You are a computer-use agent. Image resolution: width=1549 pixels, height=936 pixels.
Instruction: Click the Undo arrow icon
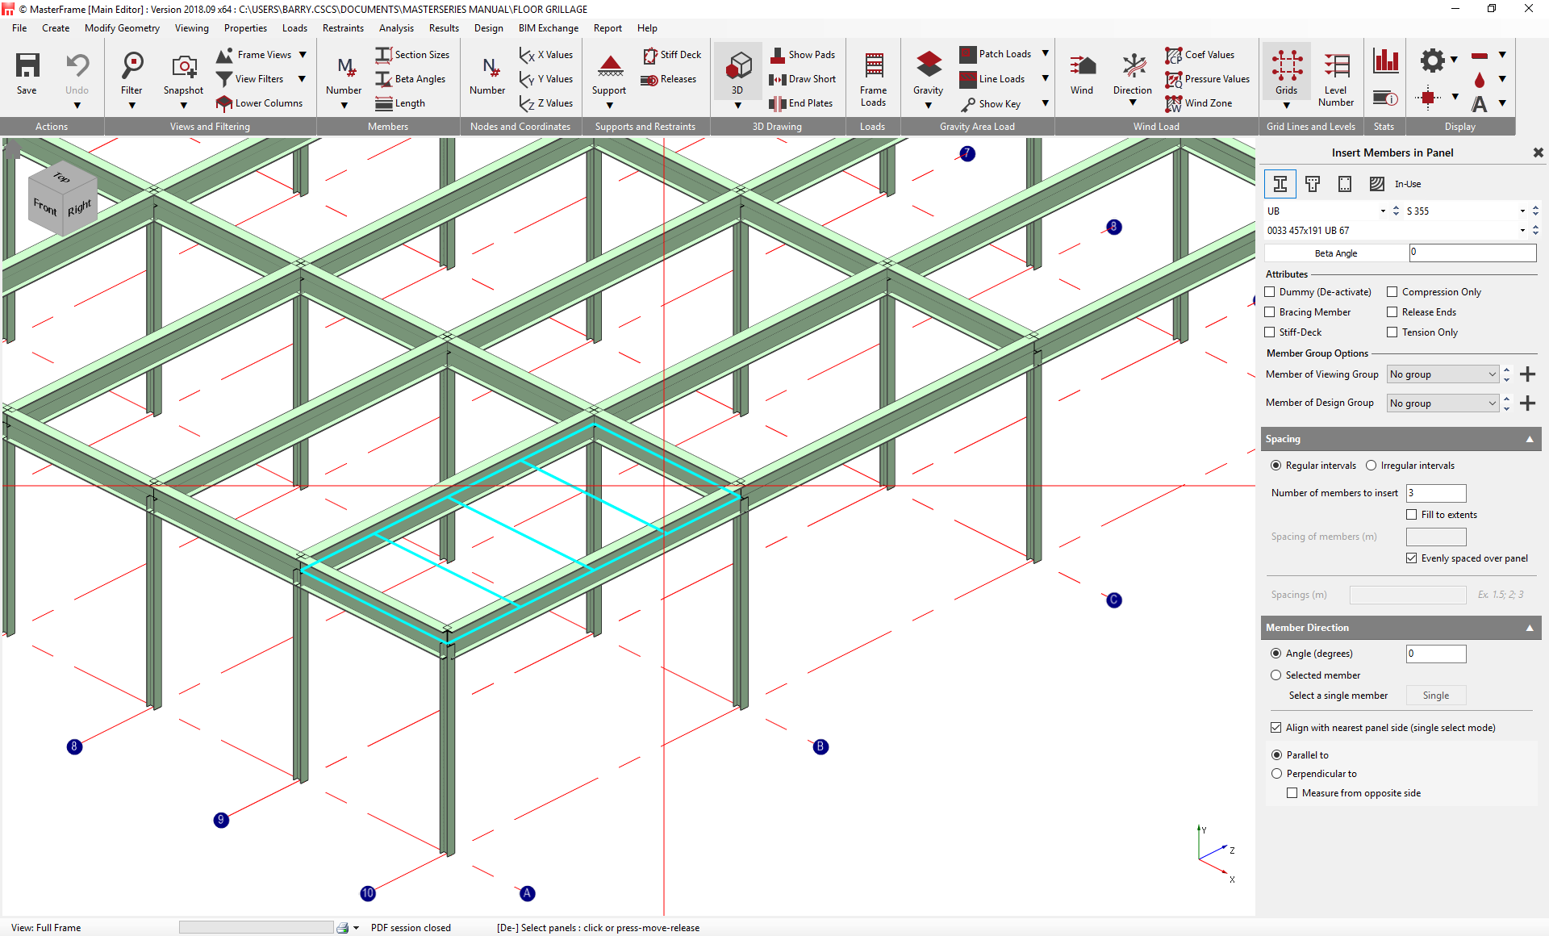(77, 65)
